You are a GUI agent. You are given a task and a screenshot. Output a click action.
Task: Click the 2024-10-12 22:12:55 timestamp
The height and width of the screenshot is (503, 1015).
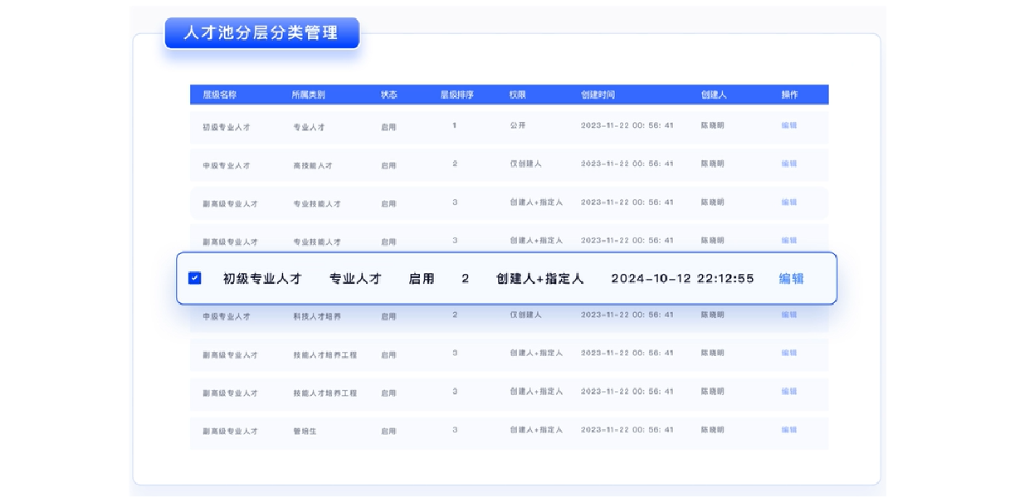point(682,279)
